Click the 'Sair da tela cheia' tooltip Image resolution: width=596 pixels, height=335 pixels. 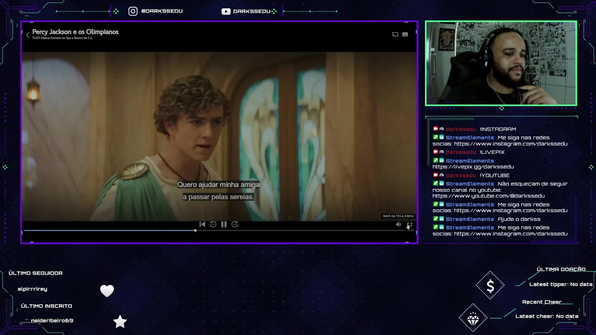(x=398, y=216)
